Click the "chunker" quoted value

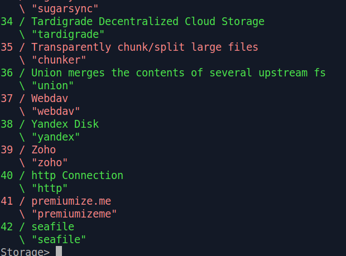59,60
